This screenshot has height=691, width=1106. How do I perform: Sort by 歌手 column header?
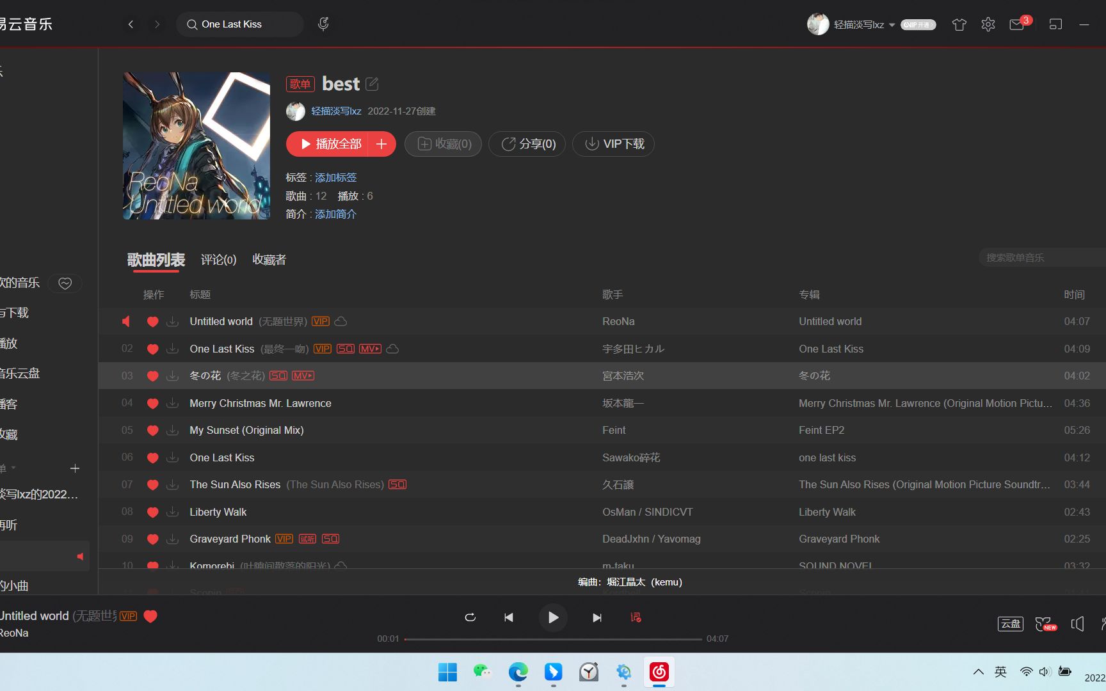tap(613, 294)
